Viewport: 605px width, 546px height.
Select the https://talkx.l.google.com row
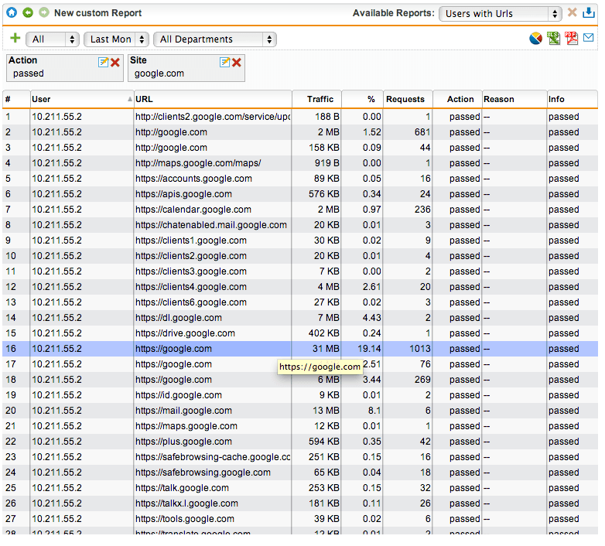(x=300, y=503)
